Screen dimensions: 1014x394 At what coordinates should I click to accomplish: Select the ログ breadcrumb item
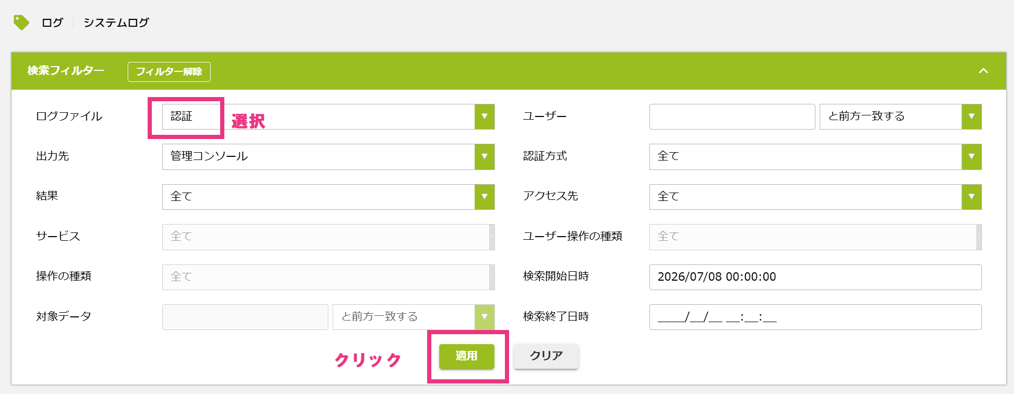click(53, 23)
